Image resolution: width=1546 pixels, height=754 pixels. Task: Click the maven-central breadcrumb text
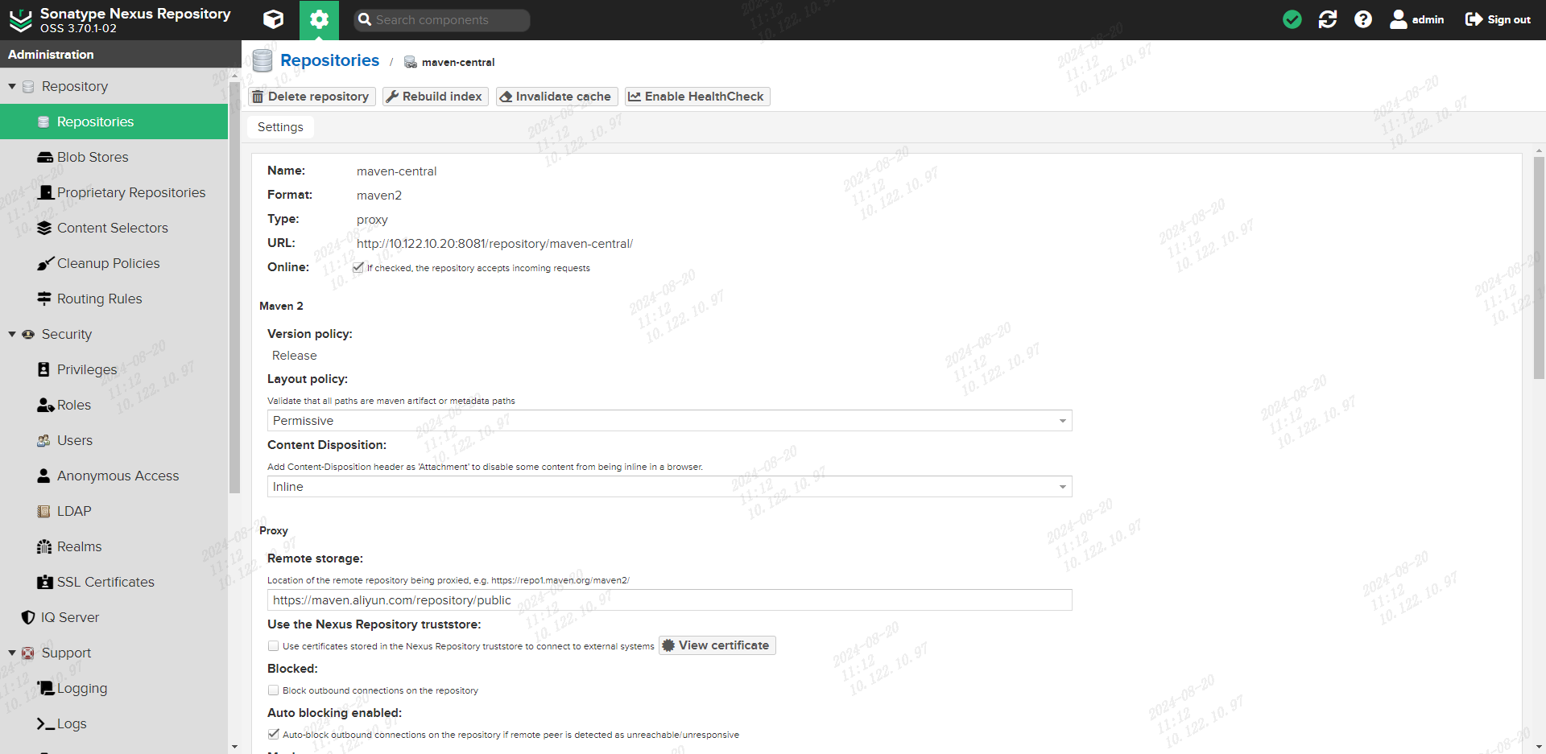click(x=458, y=62)
